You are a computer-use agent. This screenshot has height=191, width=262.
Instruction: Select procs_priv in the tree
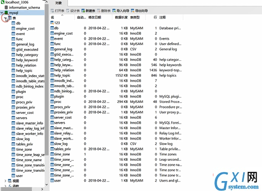coord(24,102)
